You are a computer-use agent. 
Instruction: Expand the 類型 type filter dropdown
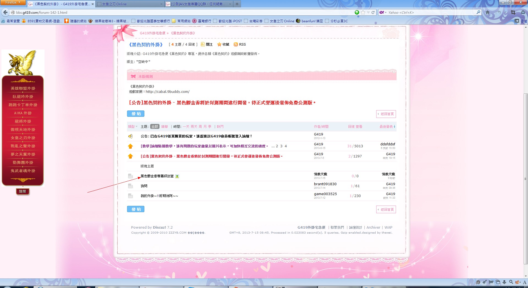click(x=133, y=127)
